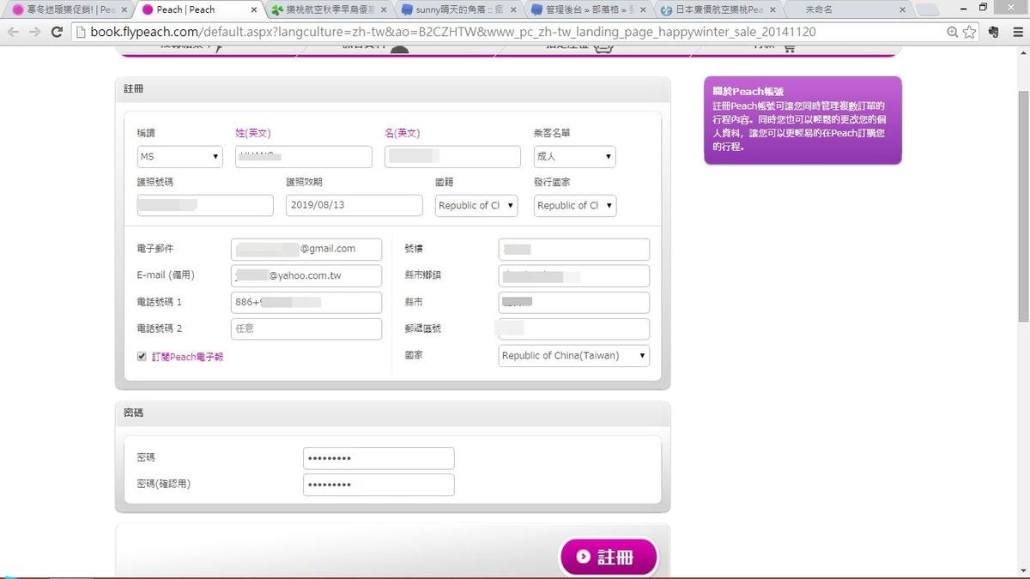The width and height of the screenshot is (1030, 579).
Task: Reload the Peach booking page
Action: pyautogui.click(x=57, y=32)
